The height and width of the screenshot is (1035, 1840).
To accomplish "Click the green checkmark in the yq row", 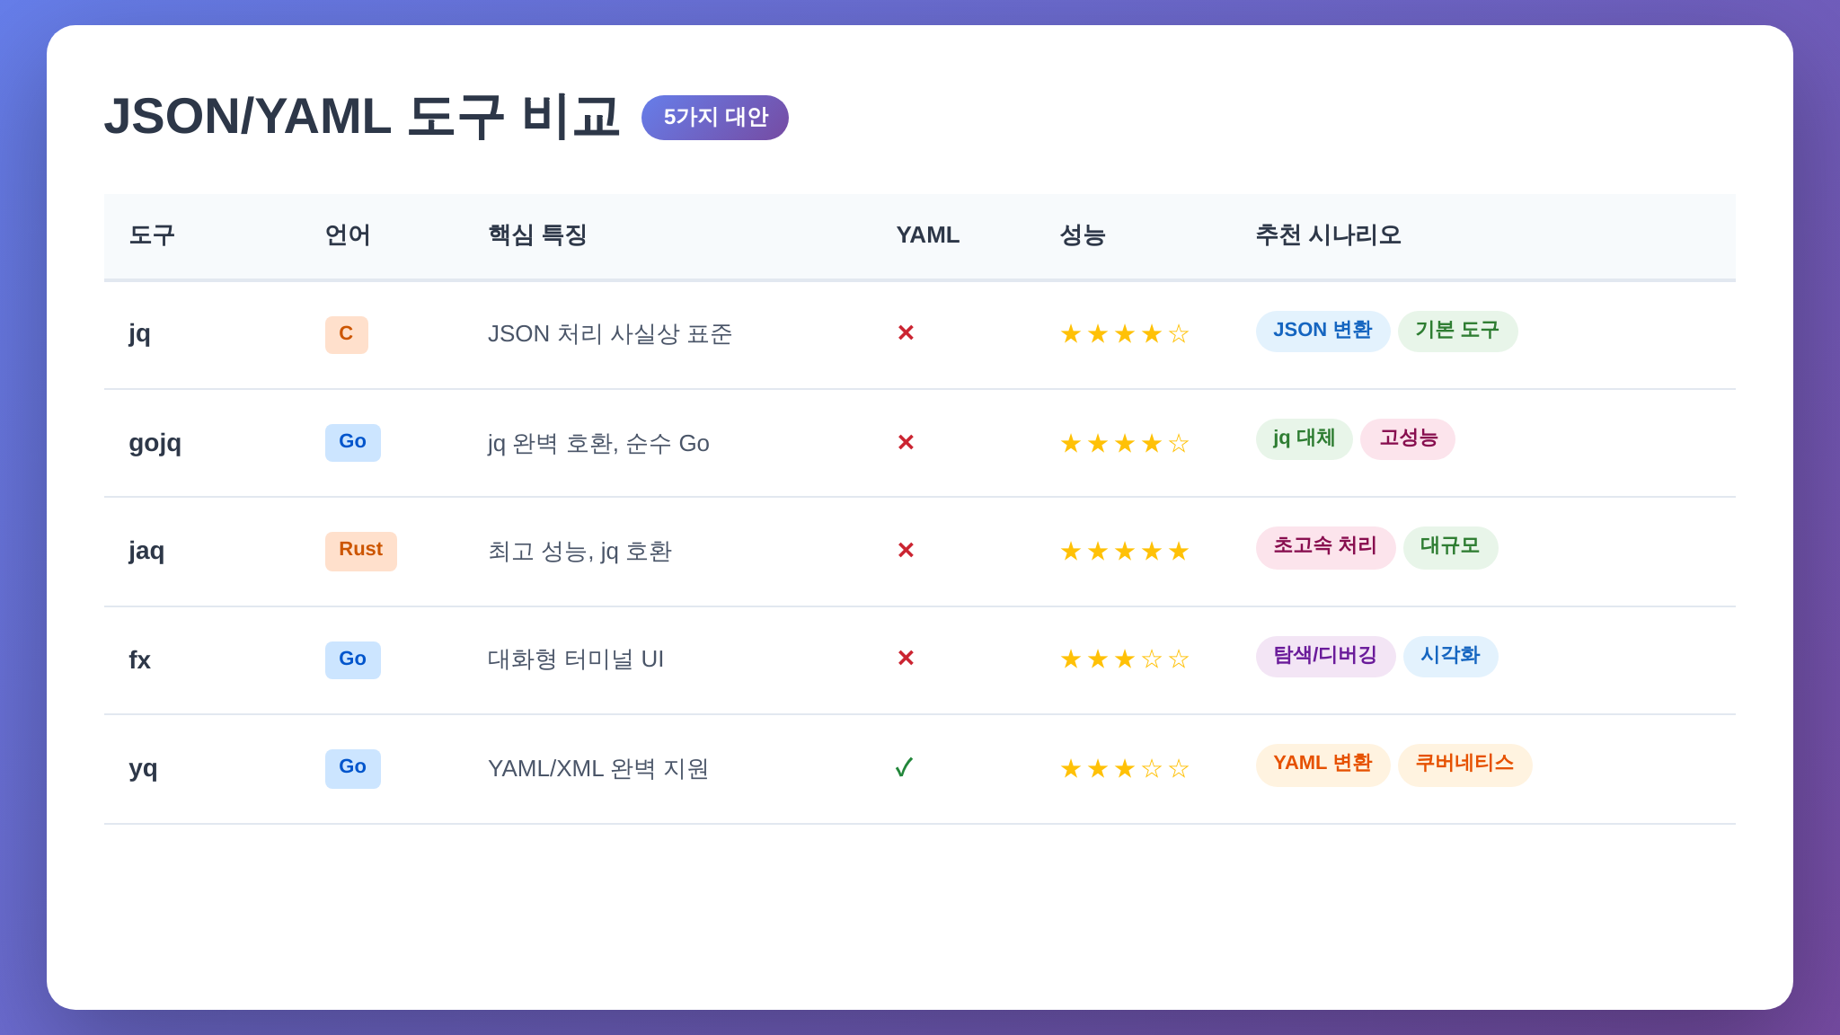I will click(905, 767).
